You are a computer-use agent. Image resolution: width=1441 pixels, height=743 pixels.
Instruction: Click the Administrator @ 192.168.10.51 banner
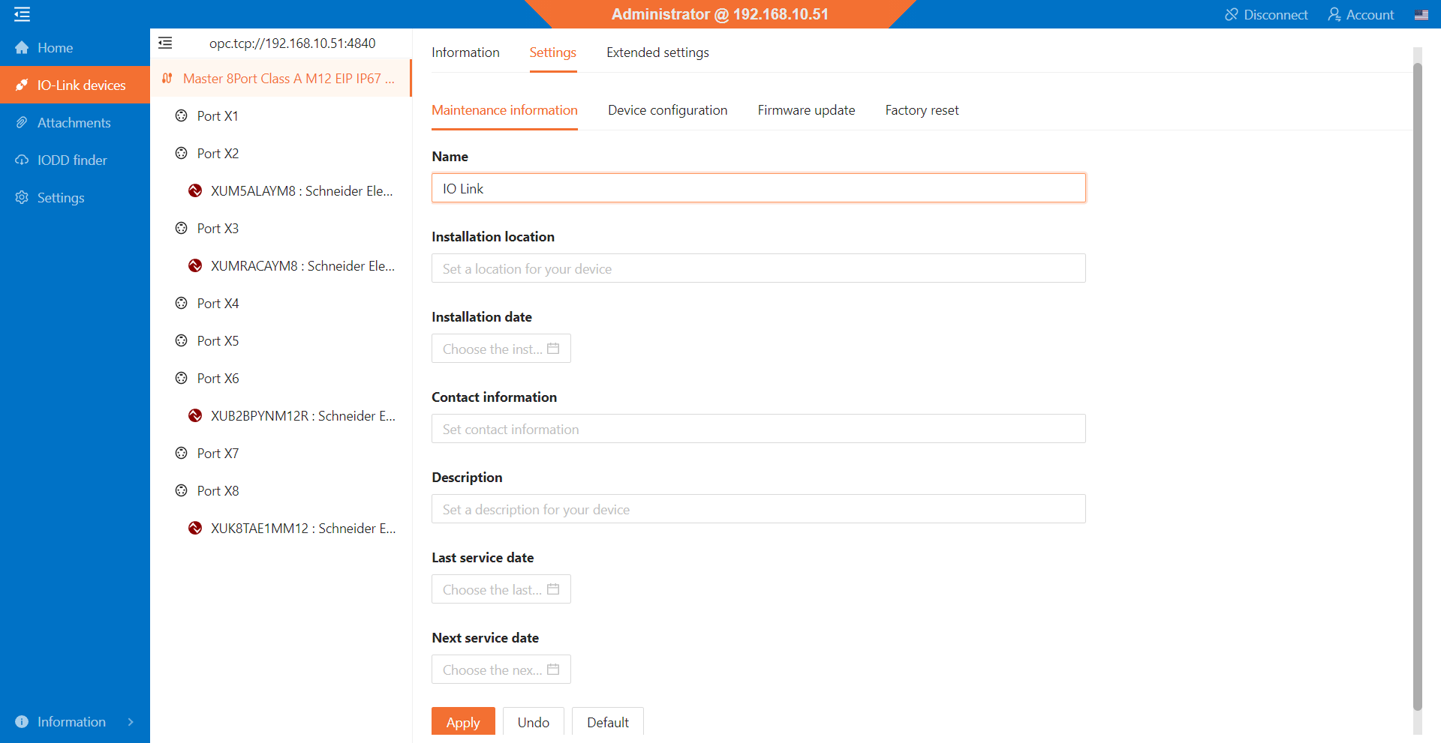(720, 14)
